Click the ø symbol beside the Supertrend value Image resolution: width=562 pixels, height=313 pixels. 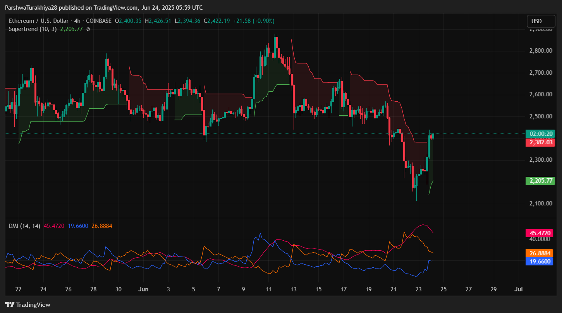click(88, 29)
